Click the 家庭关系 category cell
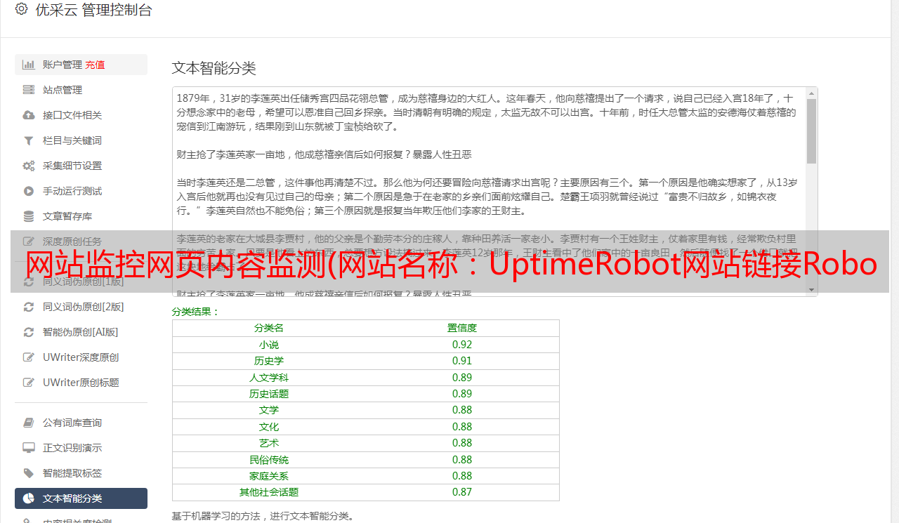 tap(269, 476)
